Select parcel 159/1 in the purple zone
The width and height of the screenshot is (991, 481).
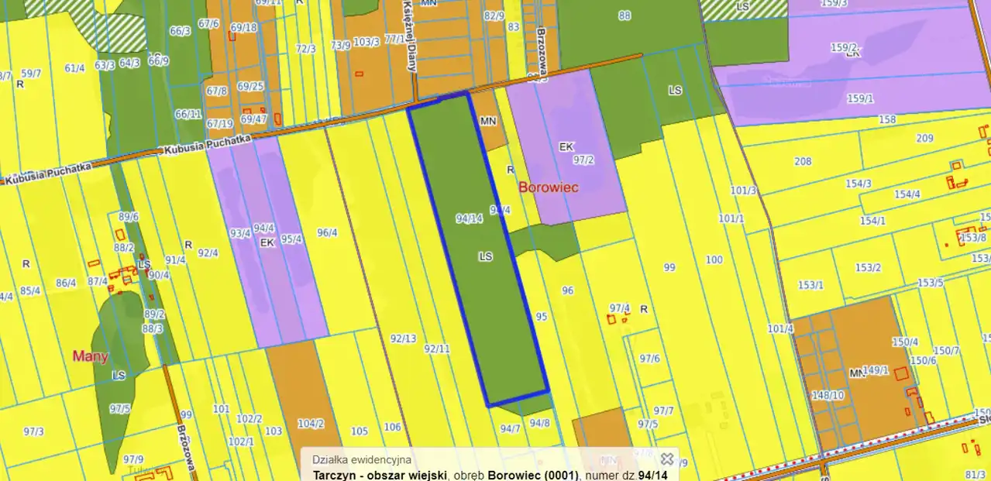pyautogui.click(x=860, y=98)
